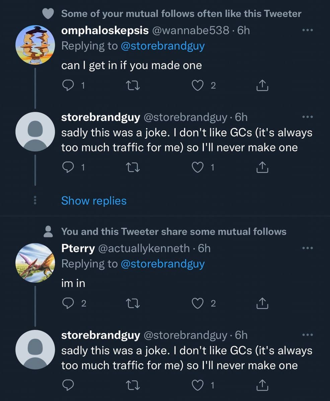Open omphaloskepsis's profile picture
The image size is (330, 401).
35,44
